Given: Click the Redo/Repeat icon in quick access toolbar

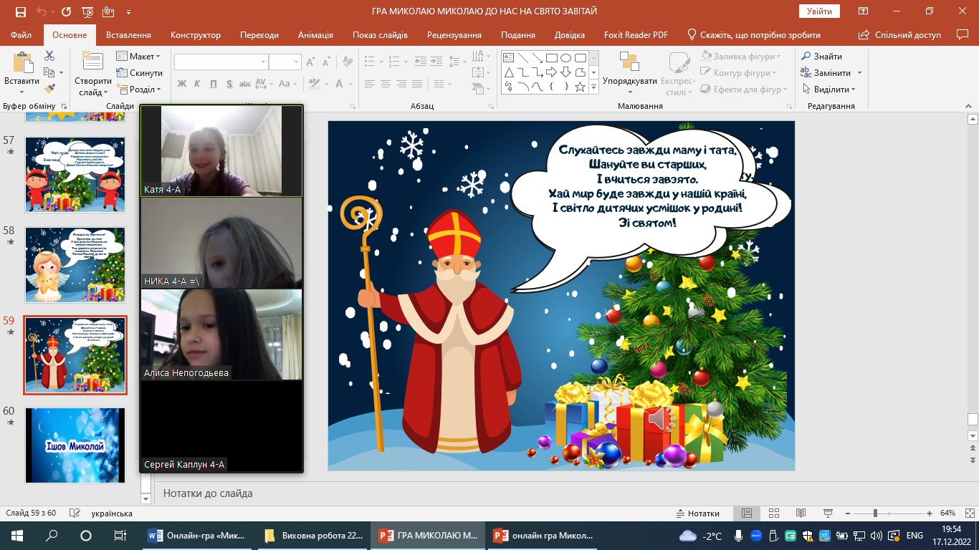Looking at the screenshot, I should click(x=66, y=12).
